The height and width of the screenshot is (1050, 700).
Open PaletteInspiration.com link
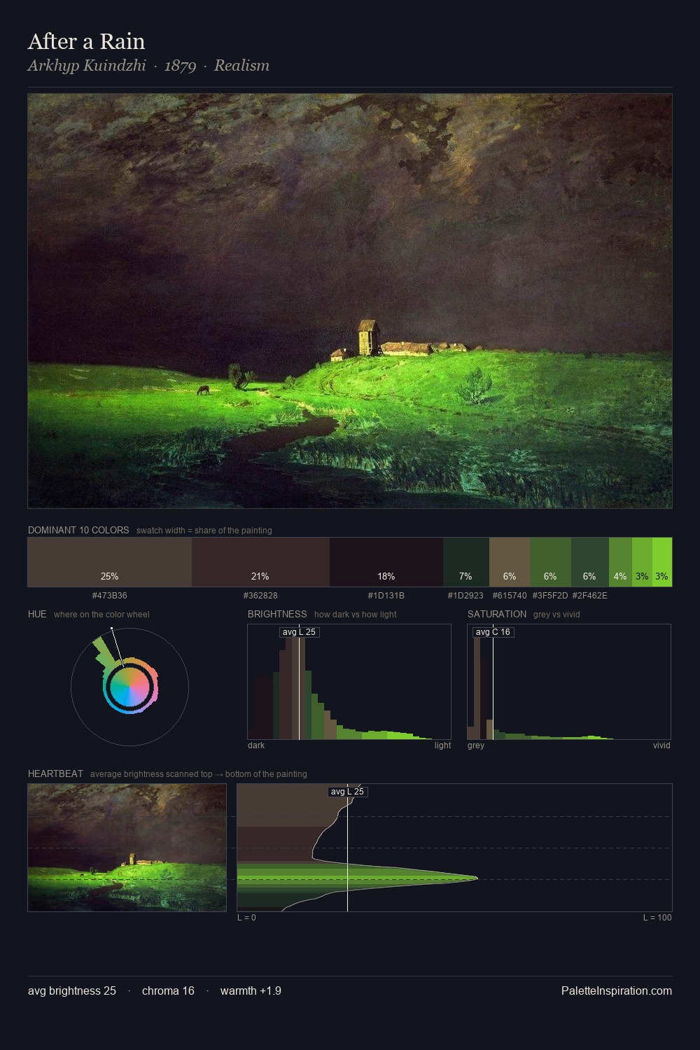coord(617,990)
